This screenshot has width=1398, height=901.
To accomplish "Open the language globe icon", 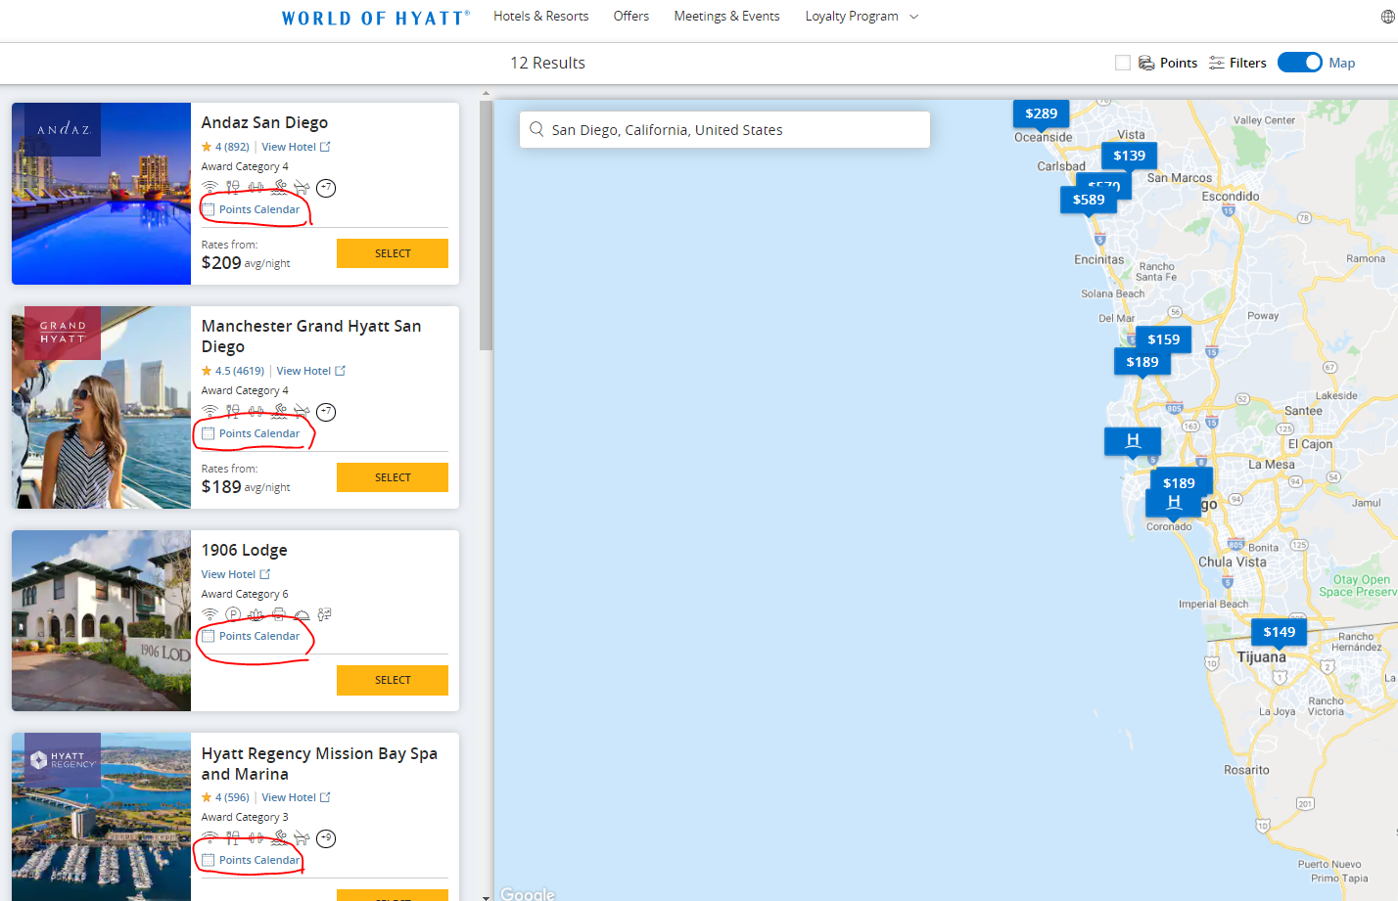I will click(1388, 17).
